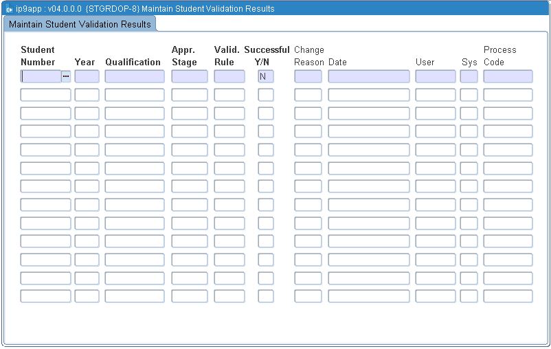Click the first row Sys field
The width and height of the screenshot is (551, 349).
[469, 77]
